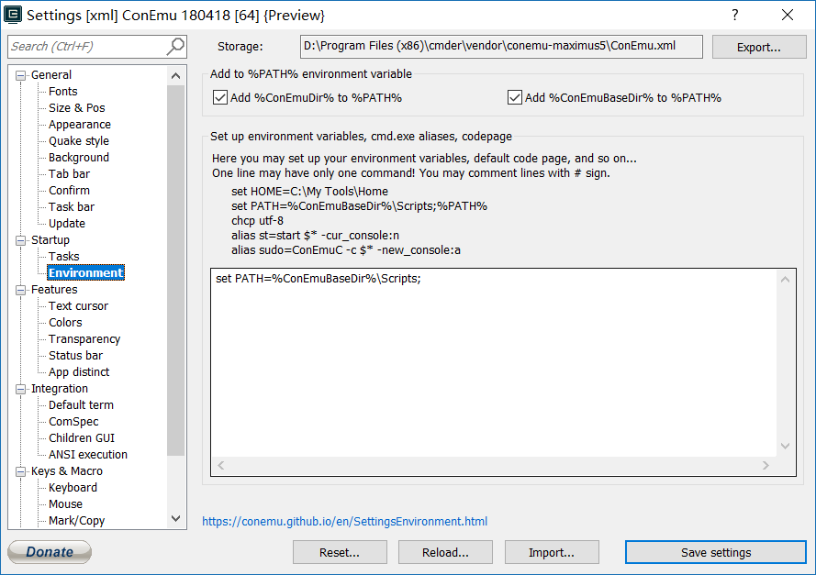Click the settings tree scroll down arrow
The height and width of the screenshot is (575, 816).
(176, 519)
